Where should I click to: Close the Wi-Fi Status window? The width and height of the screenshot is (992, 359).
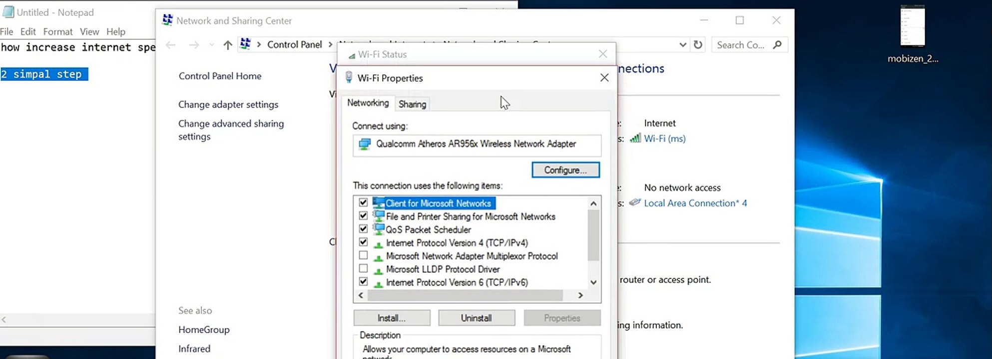point(603,54)
